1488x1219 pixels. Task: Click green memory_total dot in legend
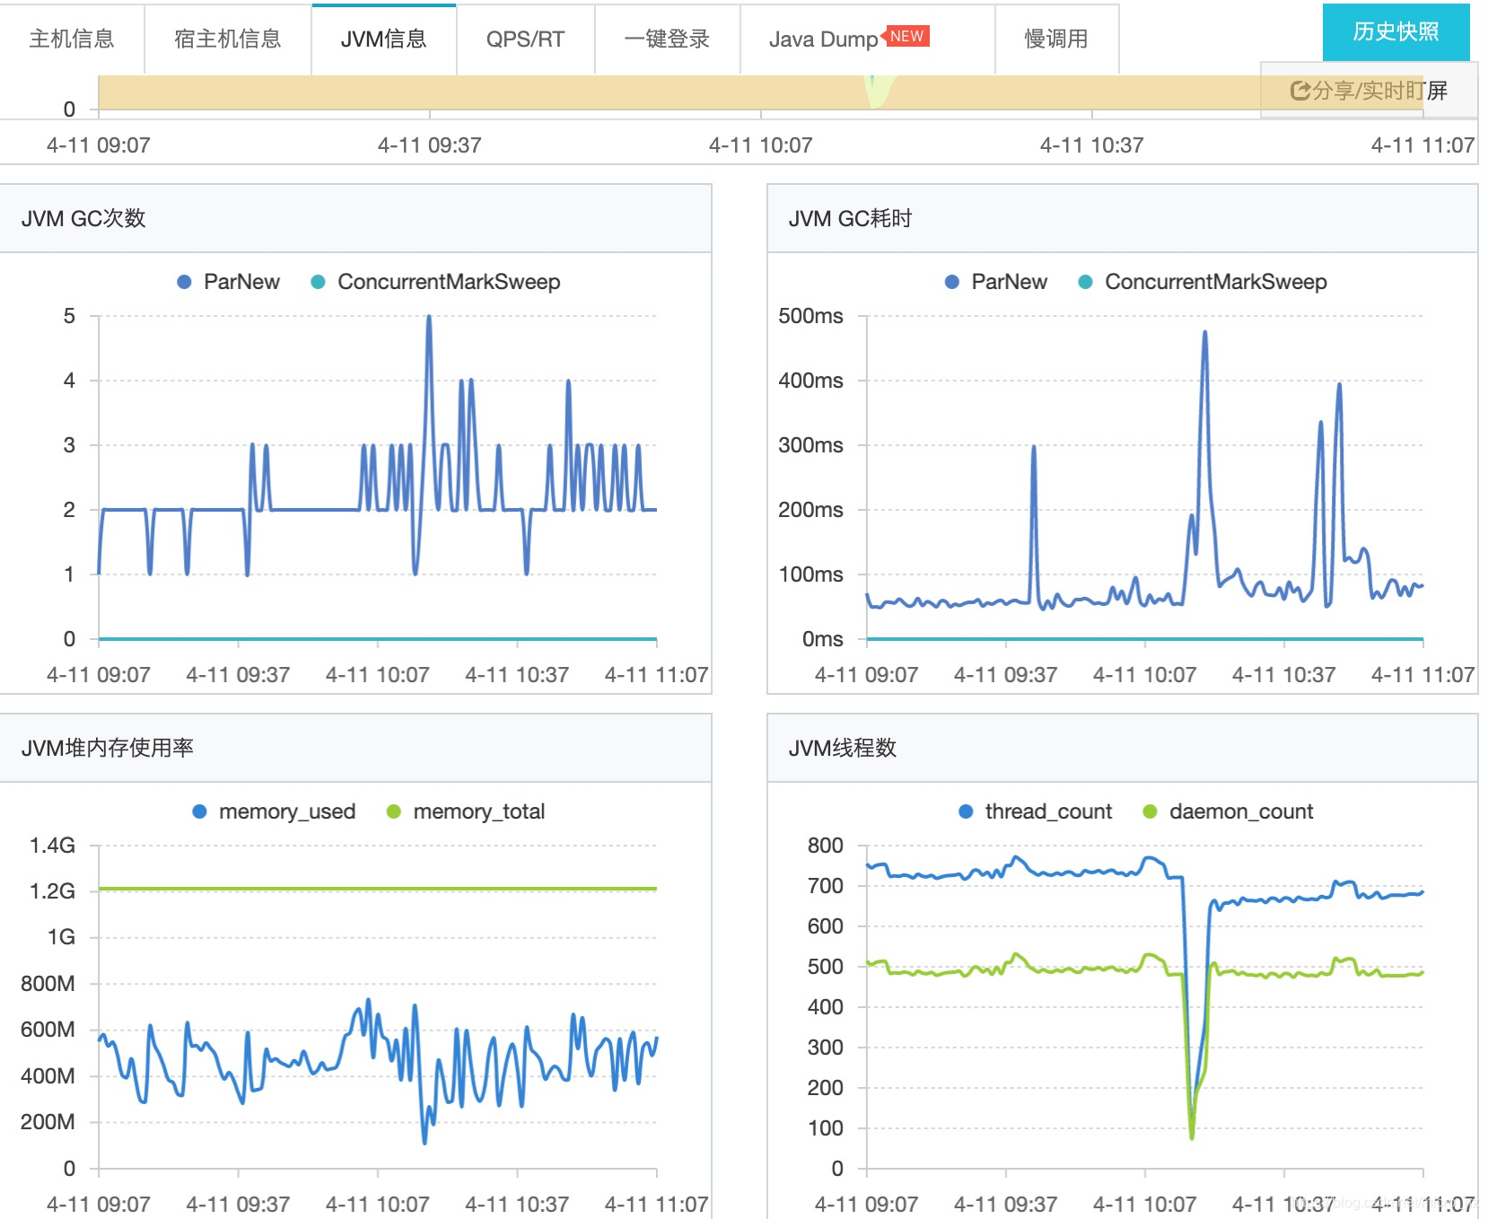pos(393,811)
